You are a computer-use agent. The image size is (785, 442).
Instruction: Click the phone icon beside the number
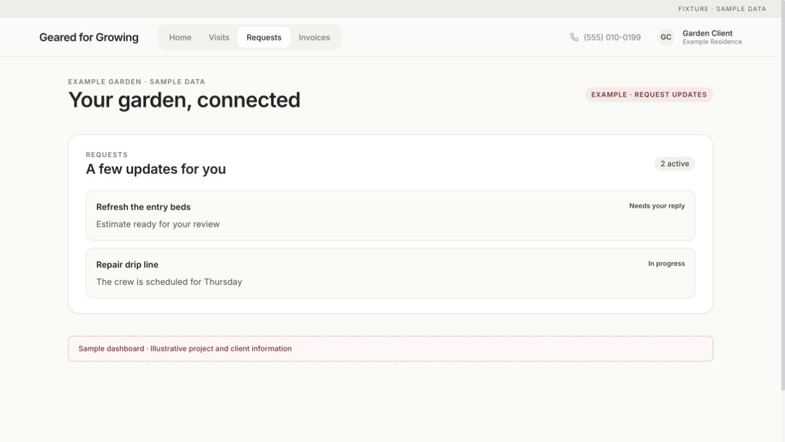click(574, 38)
